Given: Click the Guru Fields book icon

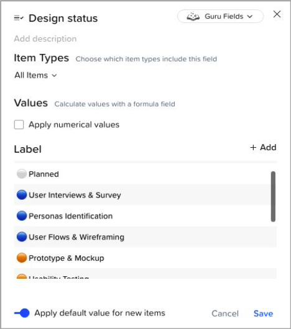Looking at the screenshot, I should [193, 16].
